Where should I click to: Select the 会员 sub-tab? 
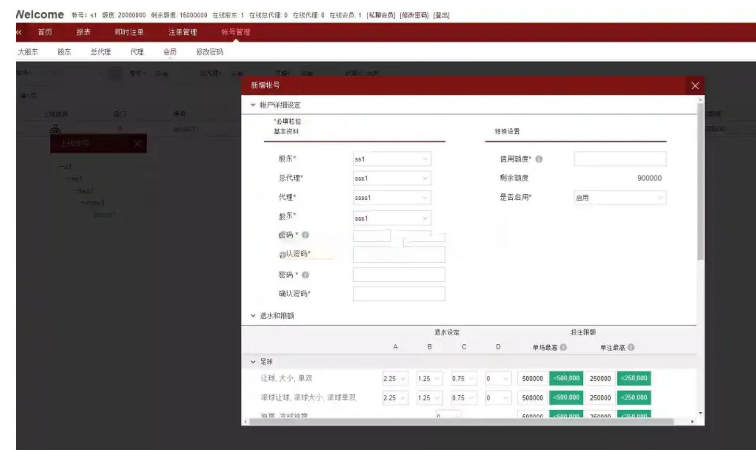coord(170,52)
